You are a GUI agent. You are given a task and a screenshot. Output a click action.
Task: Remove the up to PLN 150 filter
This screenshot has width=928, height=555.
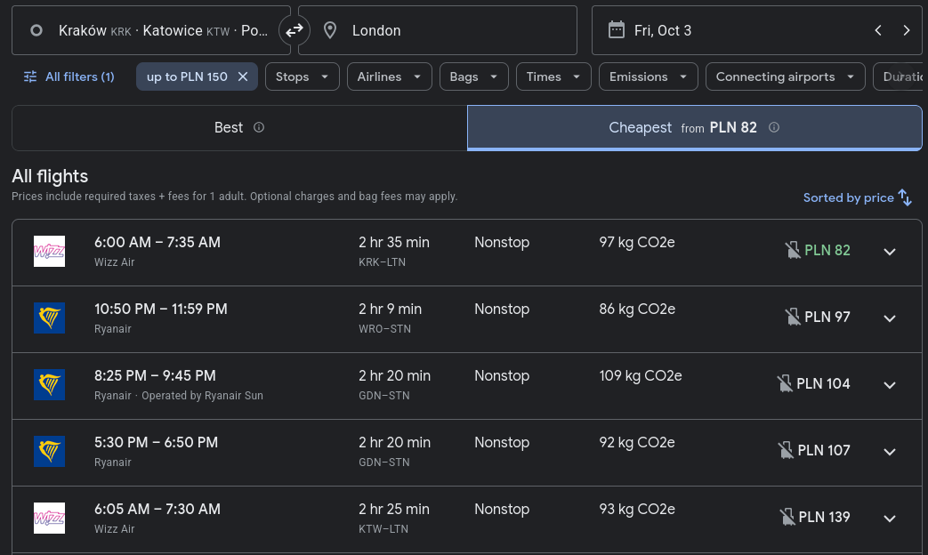click(x=243, y=76)
